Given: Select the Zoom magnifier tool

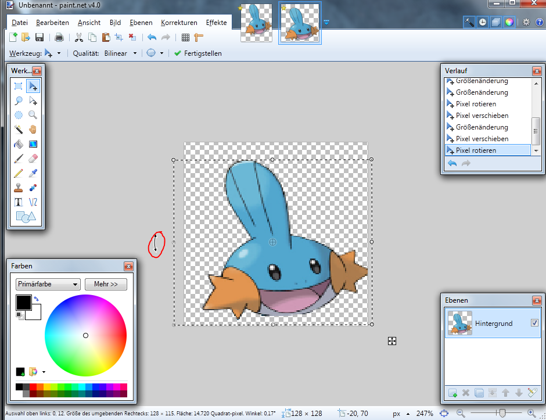Looking at the screenshot, I should pos(33,115).
